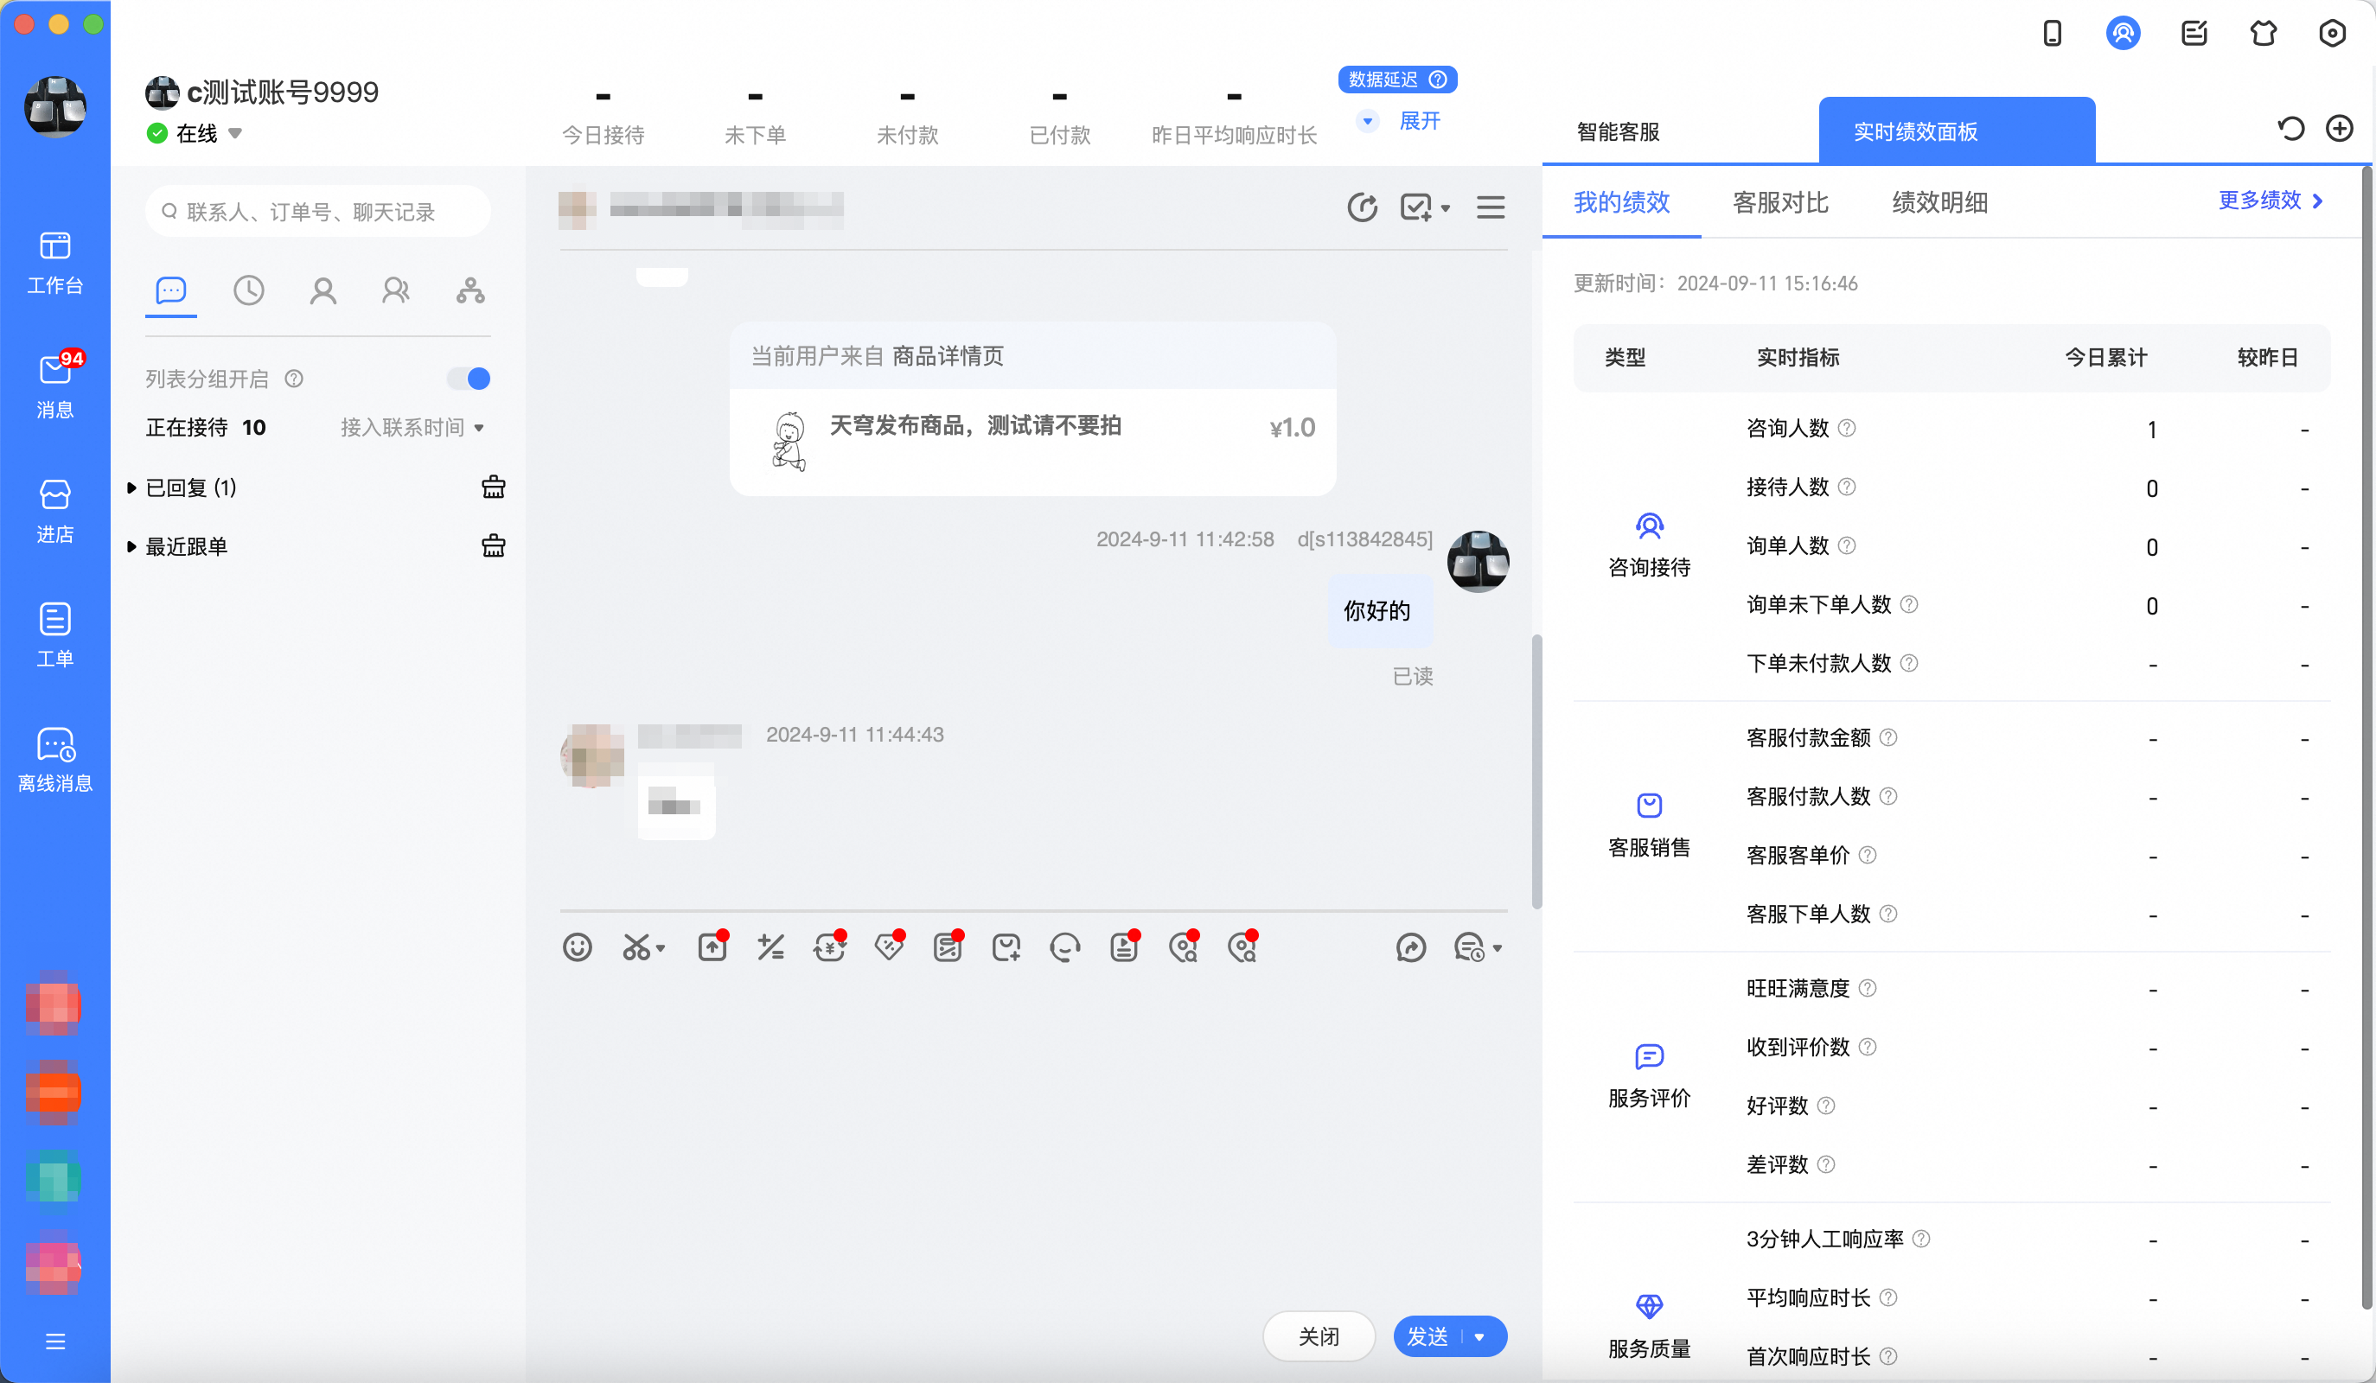
Task: Open the sidebar hamburger menu at bottom
Action: click(x=54, y=1341)
